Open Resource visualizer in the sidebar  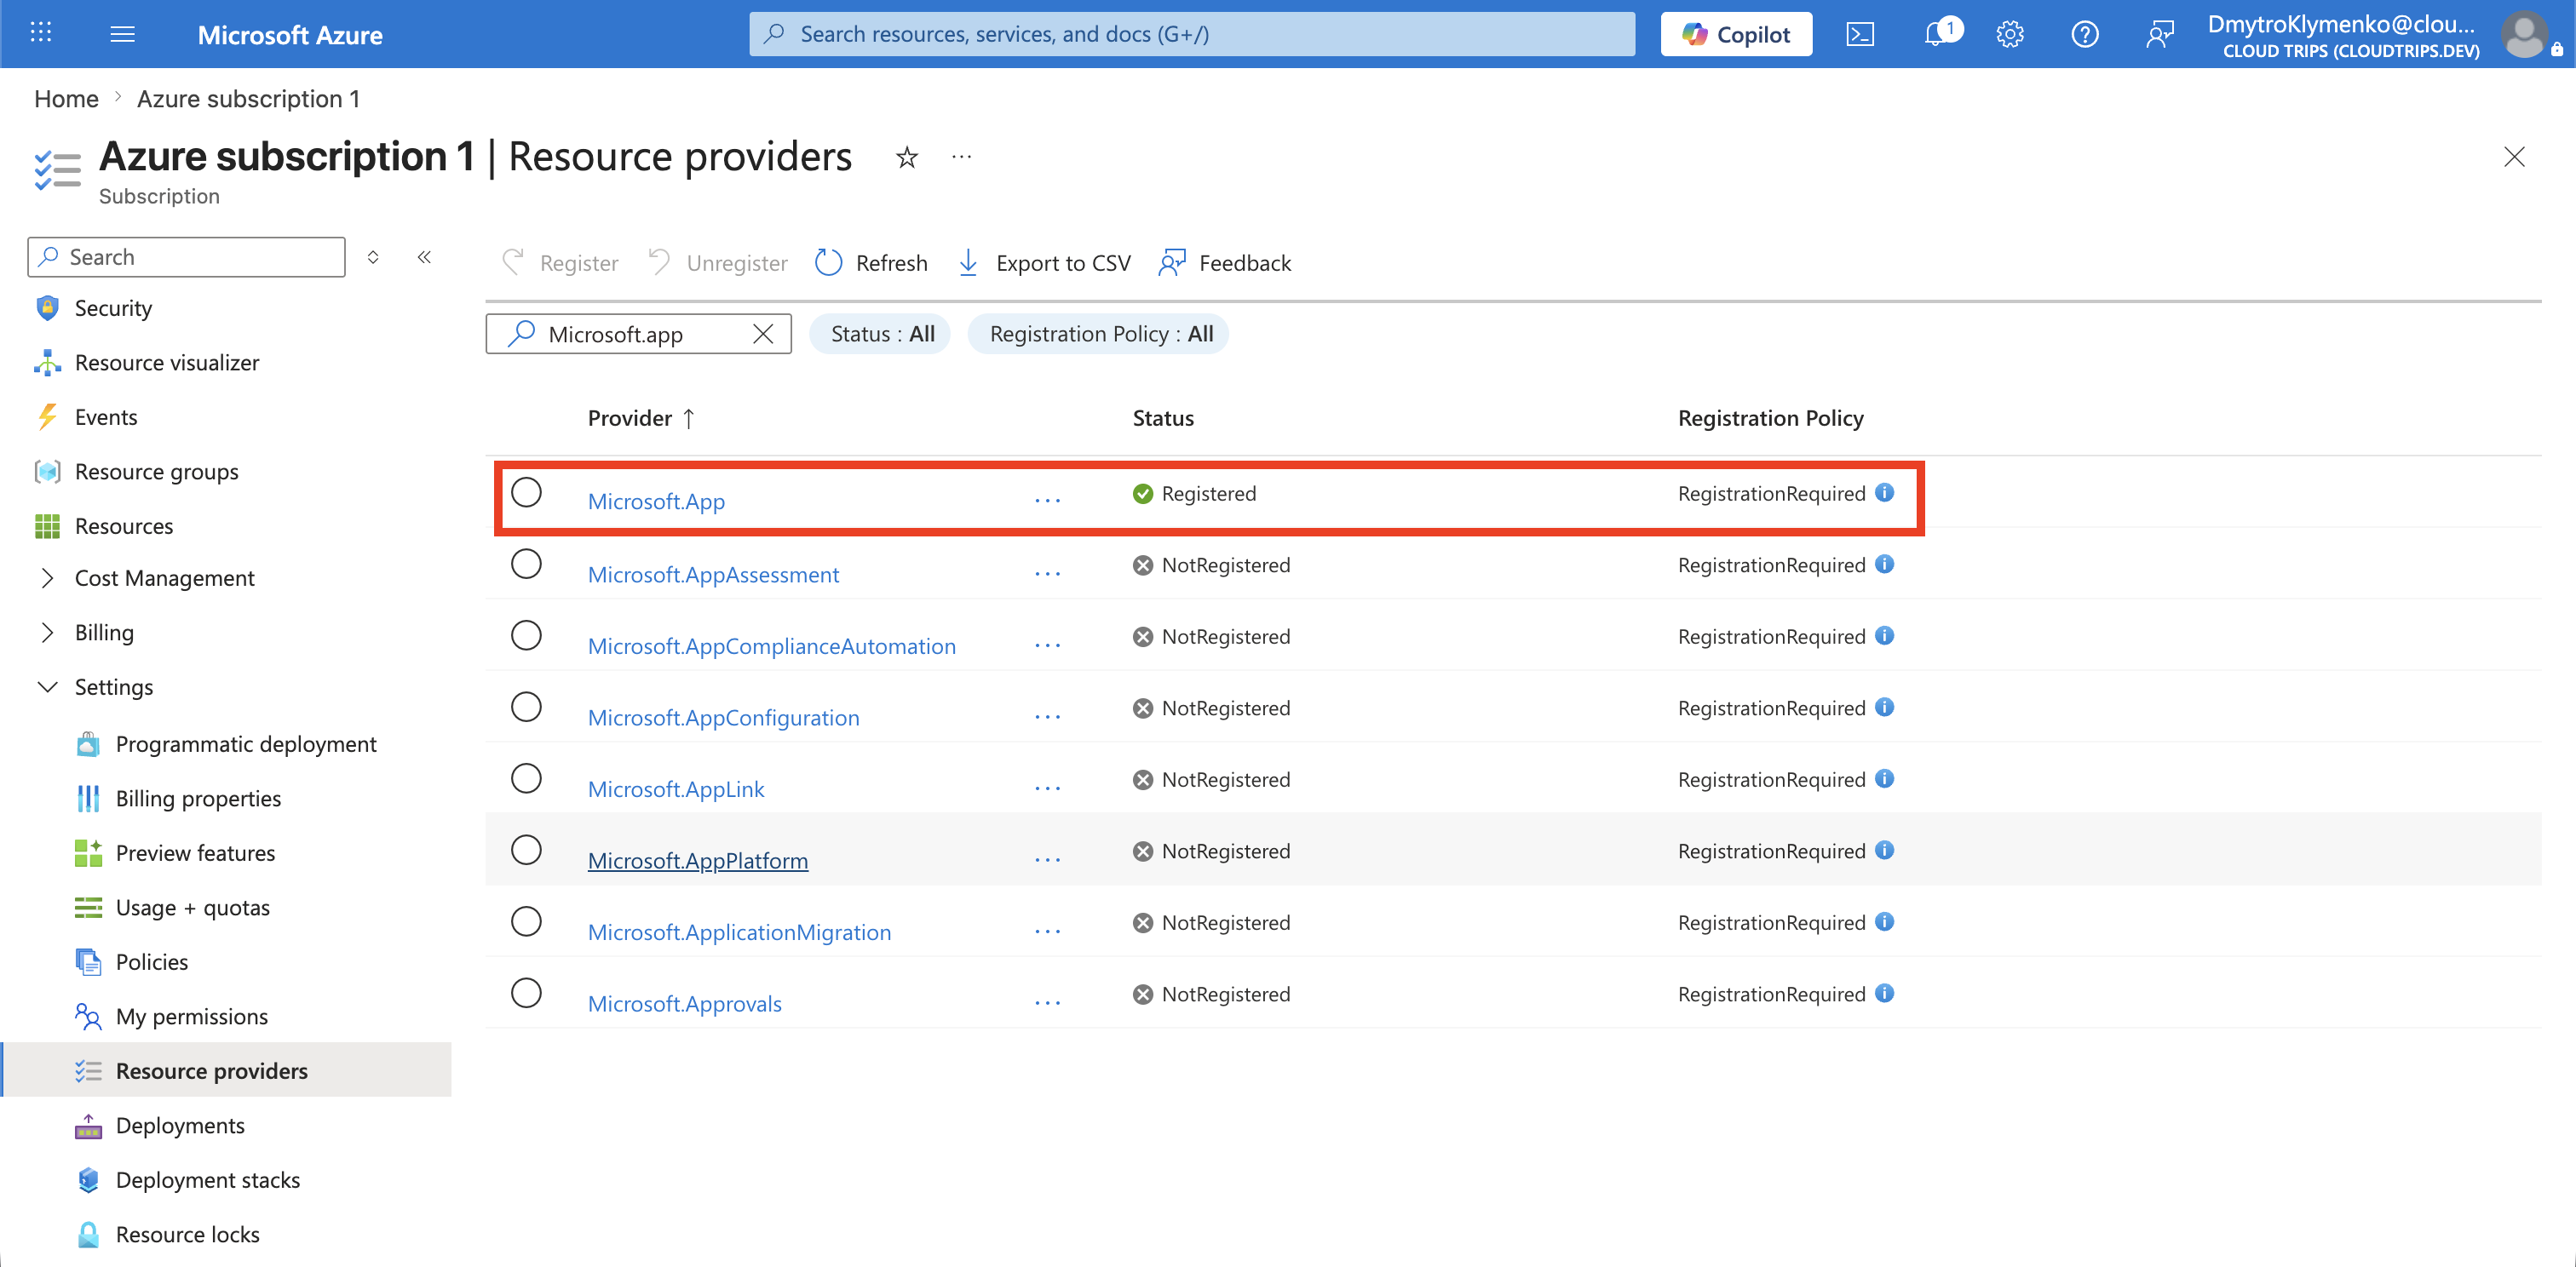pos(167,363)
